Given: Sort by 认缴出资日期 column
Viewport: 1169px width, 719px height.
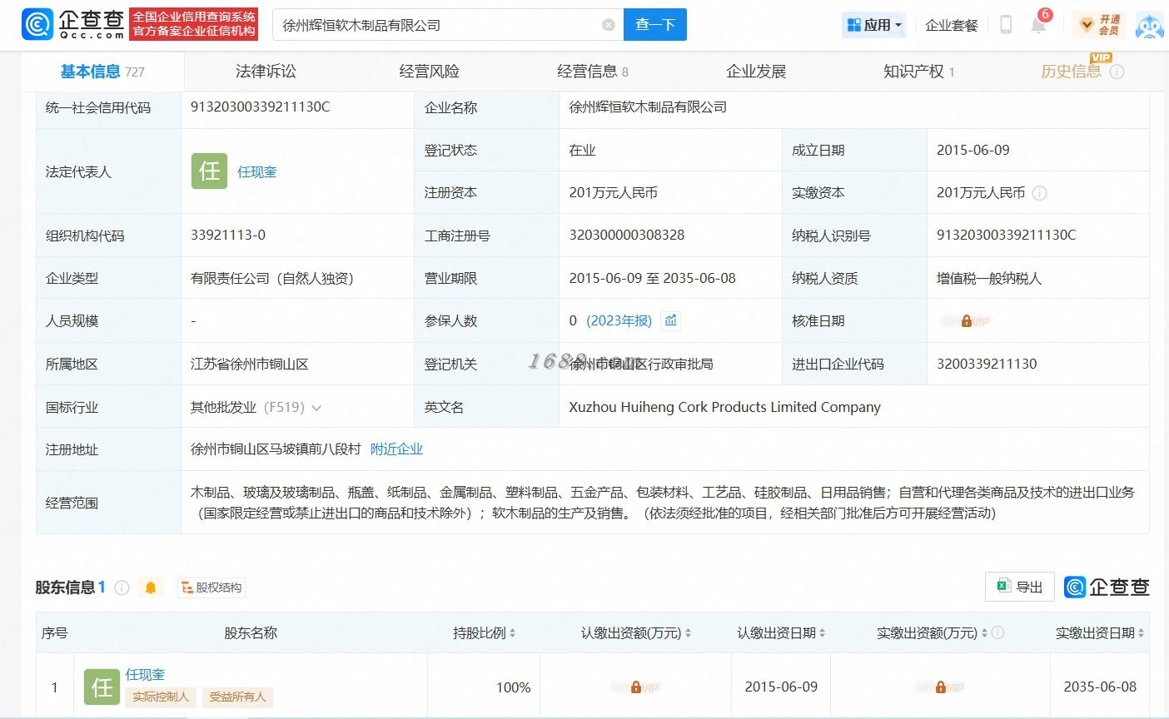Looking at the screenshot, I should [x=822, y=633].
